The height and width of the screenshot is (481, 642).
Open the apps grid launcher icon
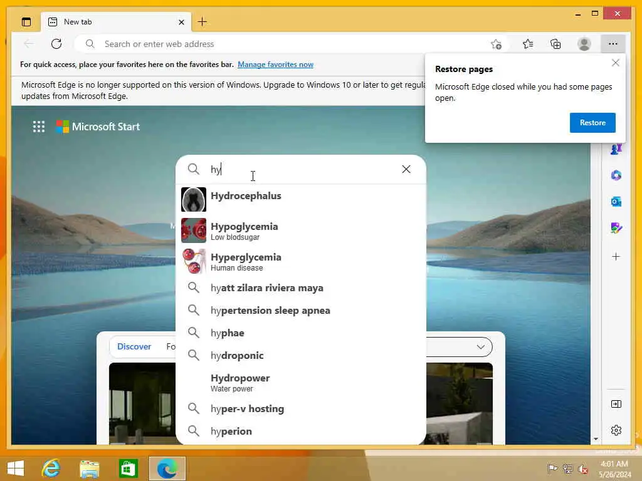tap(39, 127)
